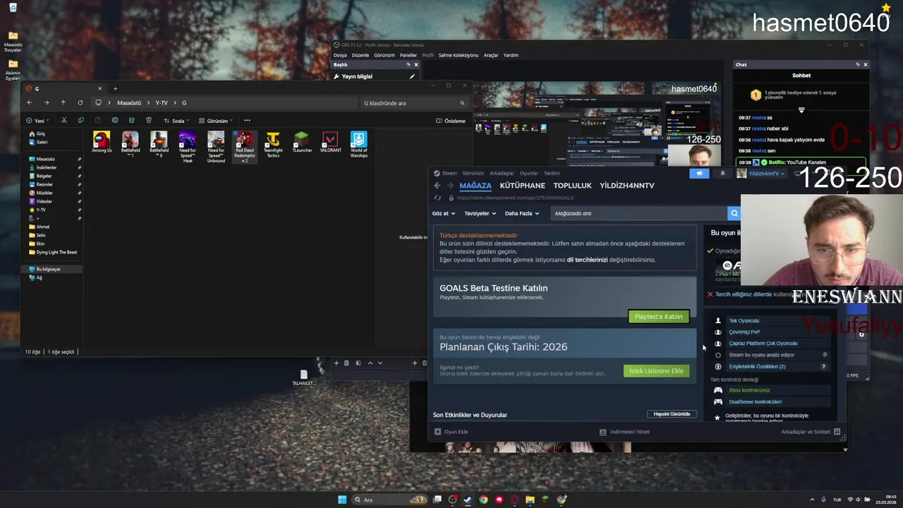Screen dimensions: 903x508
Task: Click Oyun Ekle in Steam footer
Action: click(451, 432)
